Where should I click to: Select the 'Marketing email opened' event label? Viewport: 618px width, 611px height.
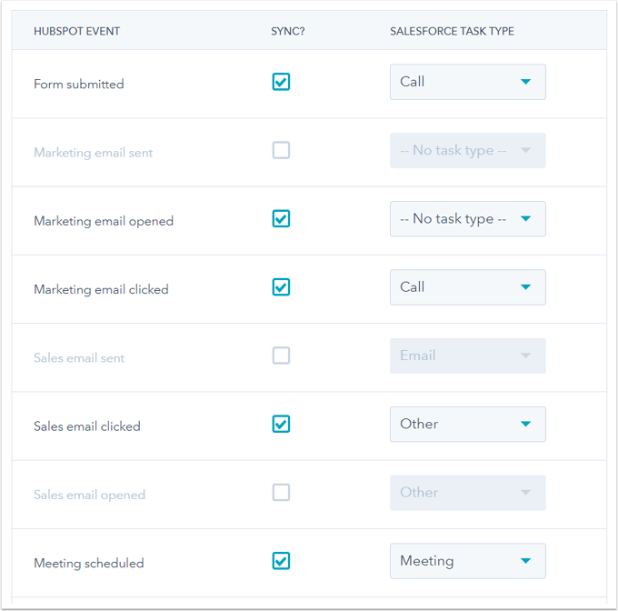104,221
